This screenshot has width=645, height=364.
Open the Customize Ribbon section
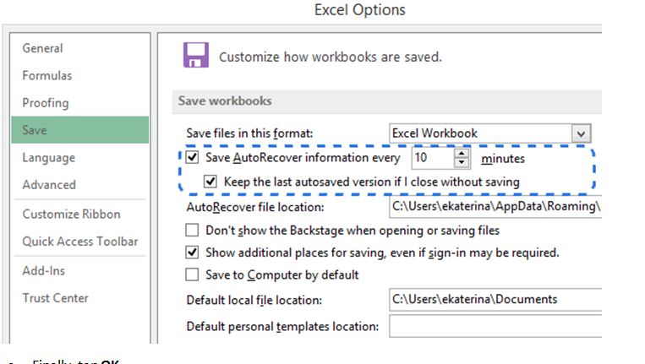[72, 214]
